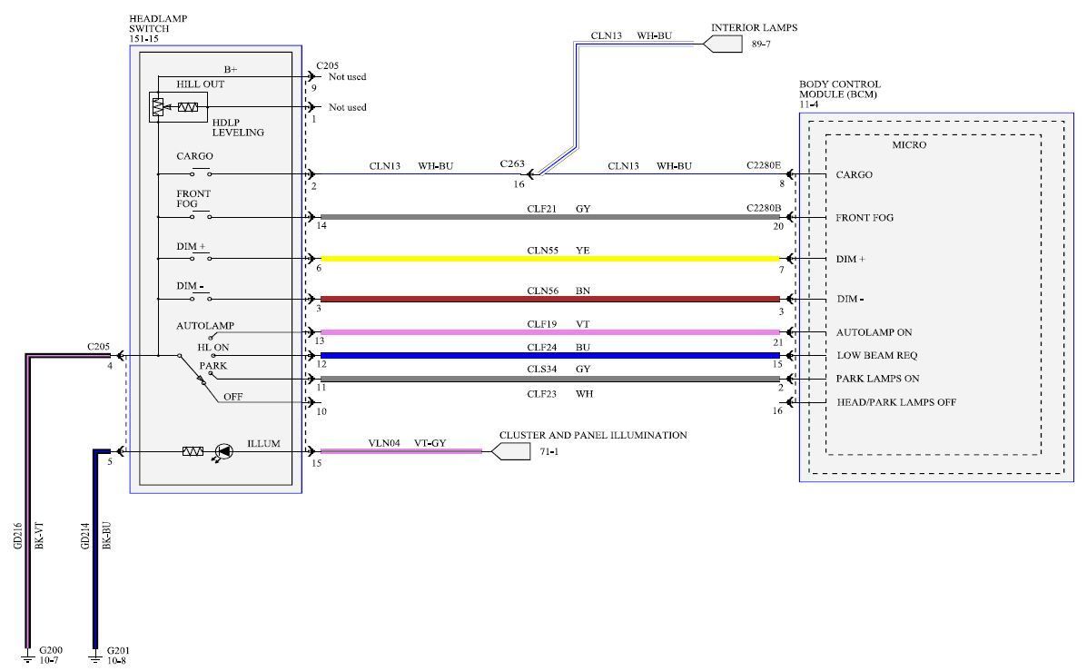
Task: Select the C263 splice junction point
Action: [537, 173]
